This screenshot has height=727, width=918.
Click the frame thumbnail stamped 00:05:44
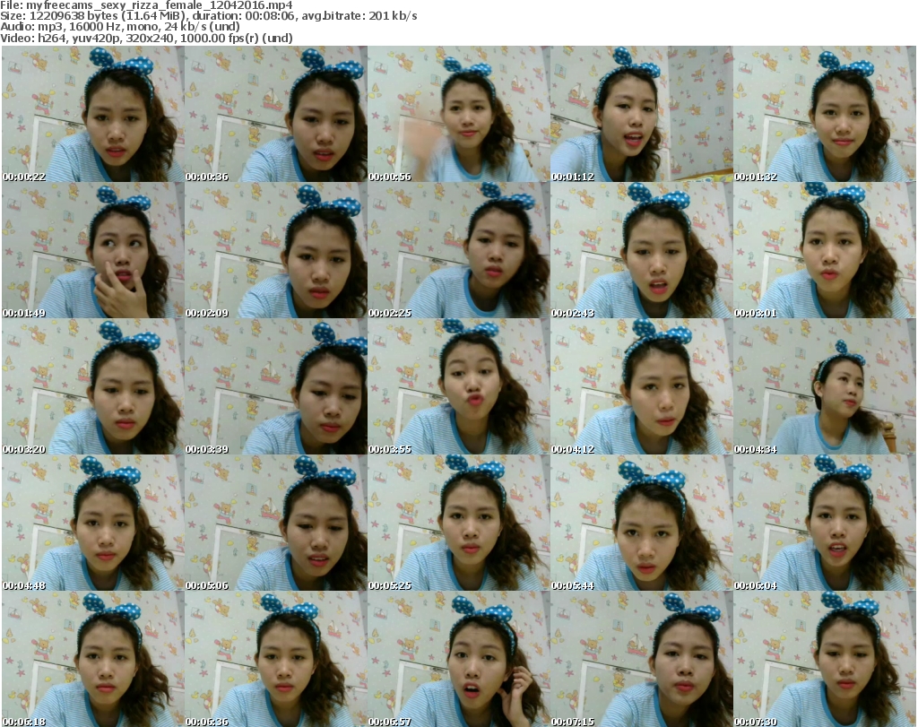pos(642,523)
